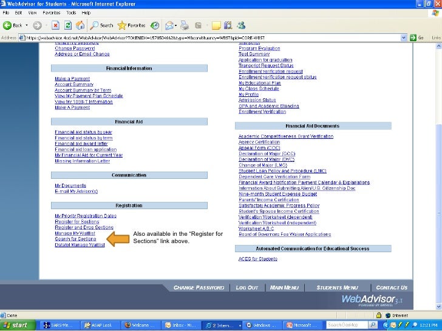Click the yellow note toolbar icon
Image resolution: width=442 pixels, height=331 pixels.
click(216, 25)
